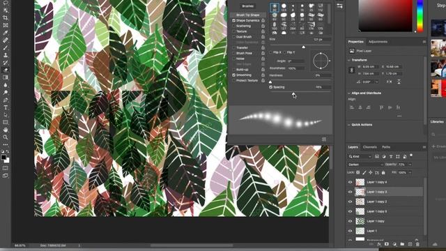
Task: Open the Brush Tip Shape section
Action: [248, 15]
